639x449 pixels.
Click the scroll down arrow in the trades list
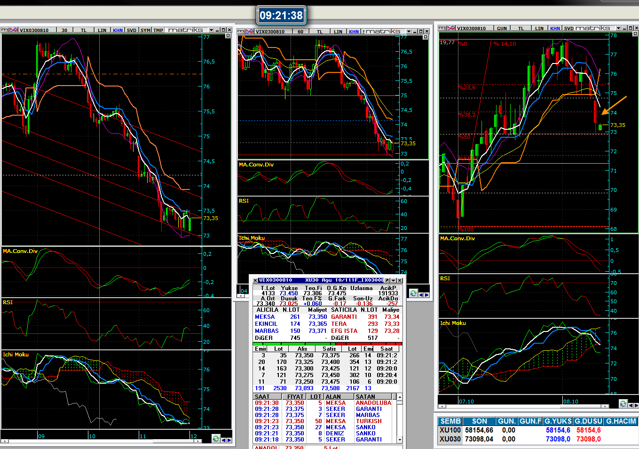400,440
